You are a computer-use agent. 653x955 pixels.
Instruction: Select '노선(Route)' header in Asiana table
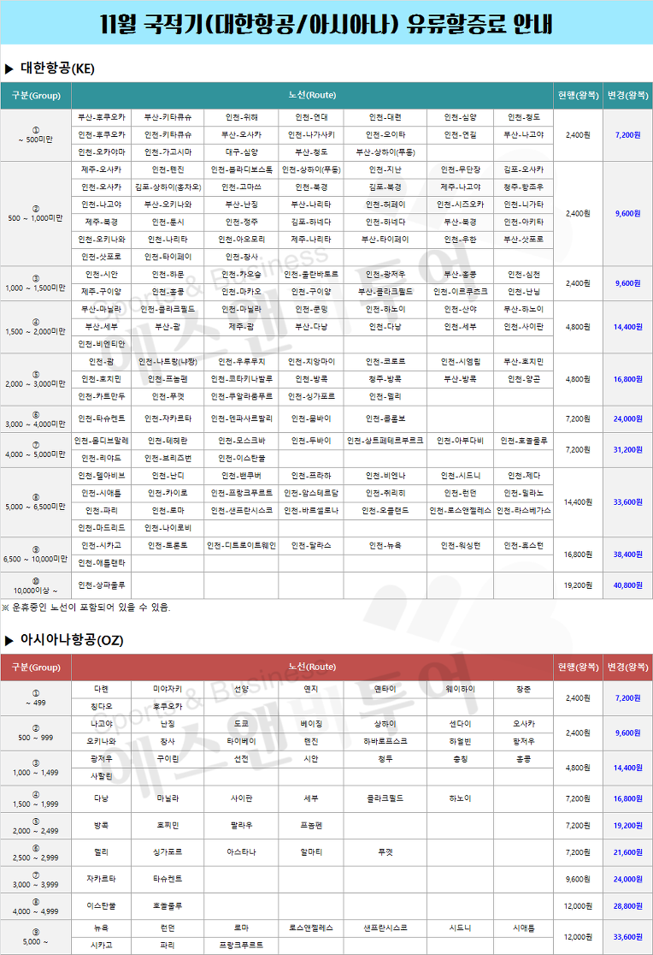click(x=312, y=667)
